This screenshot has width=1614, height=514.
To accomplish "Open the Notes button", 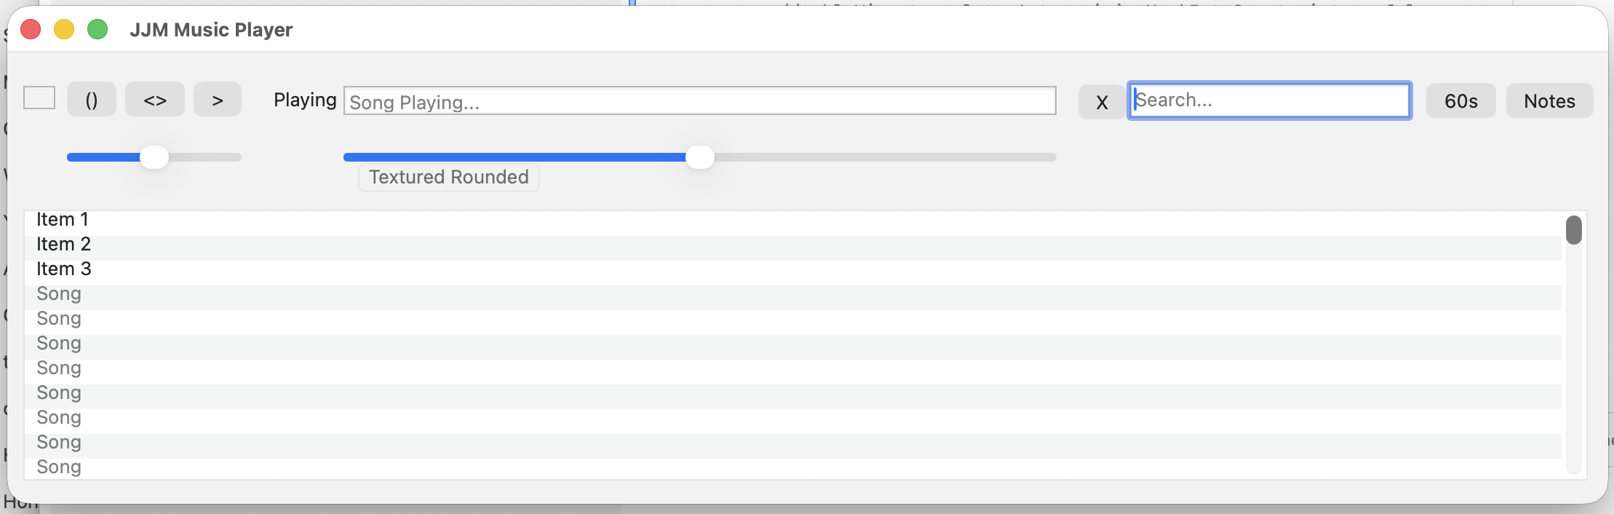I will coord(1549,100).
